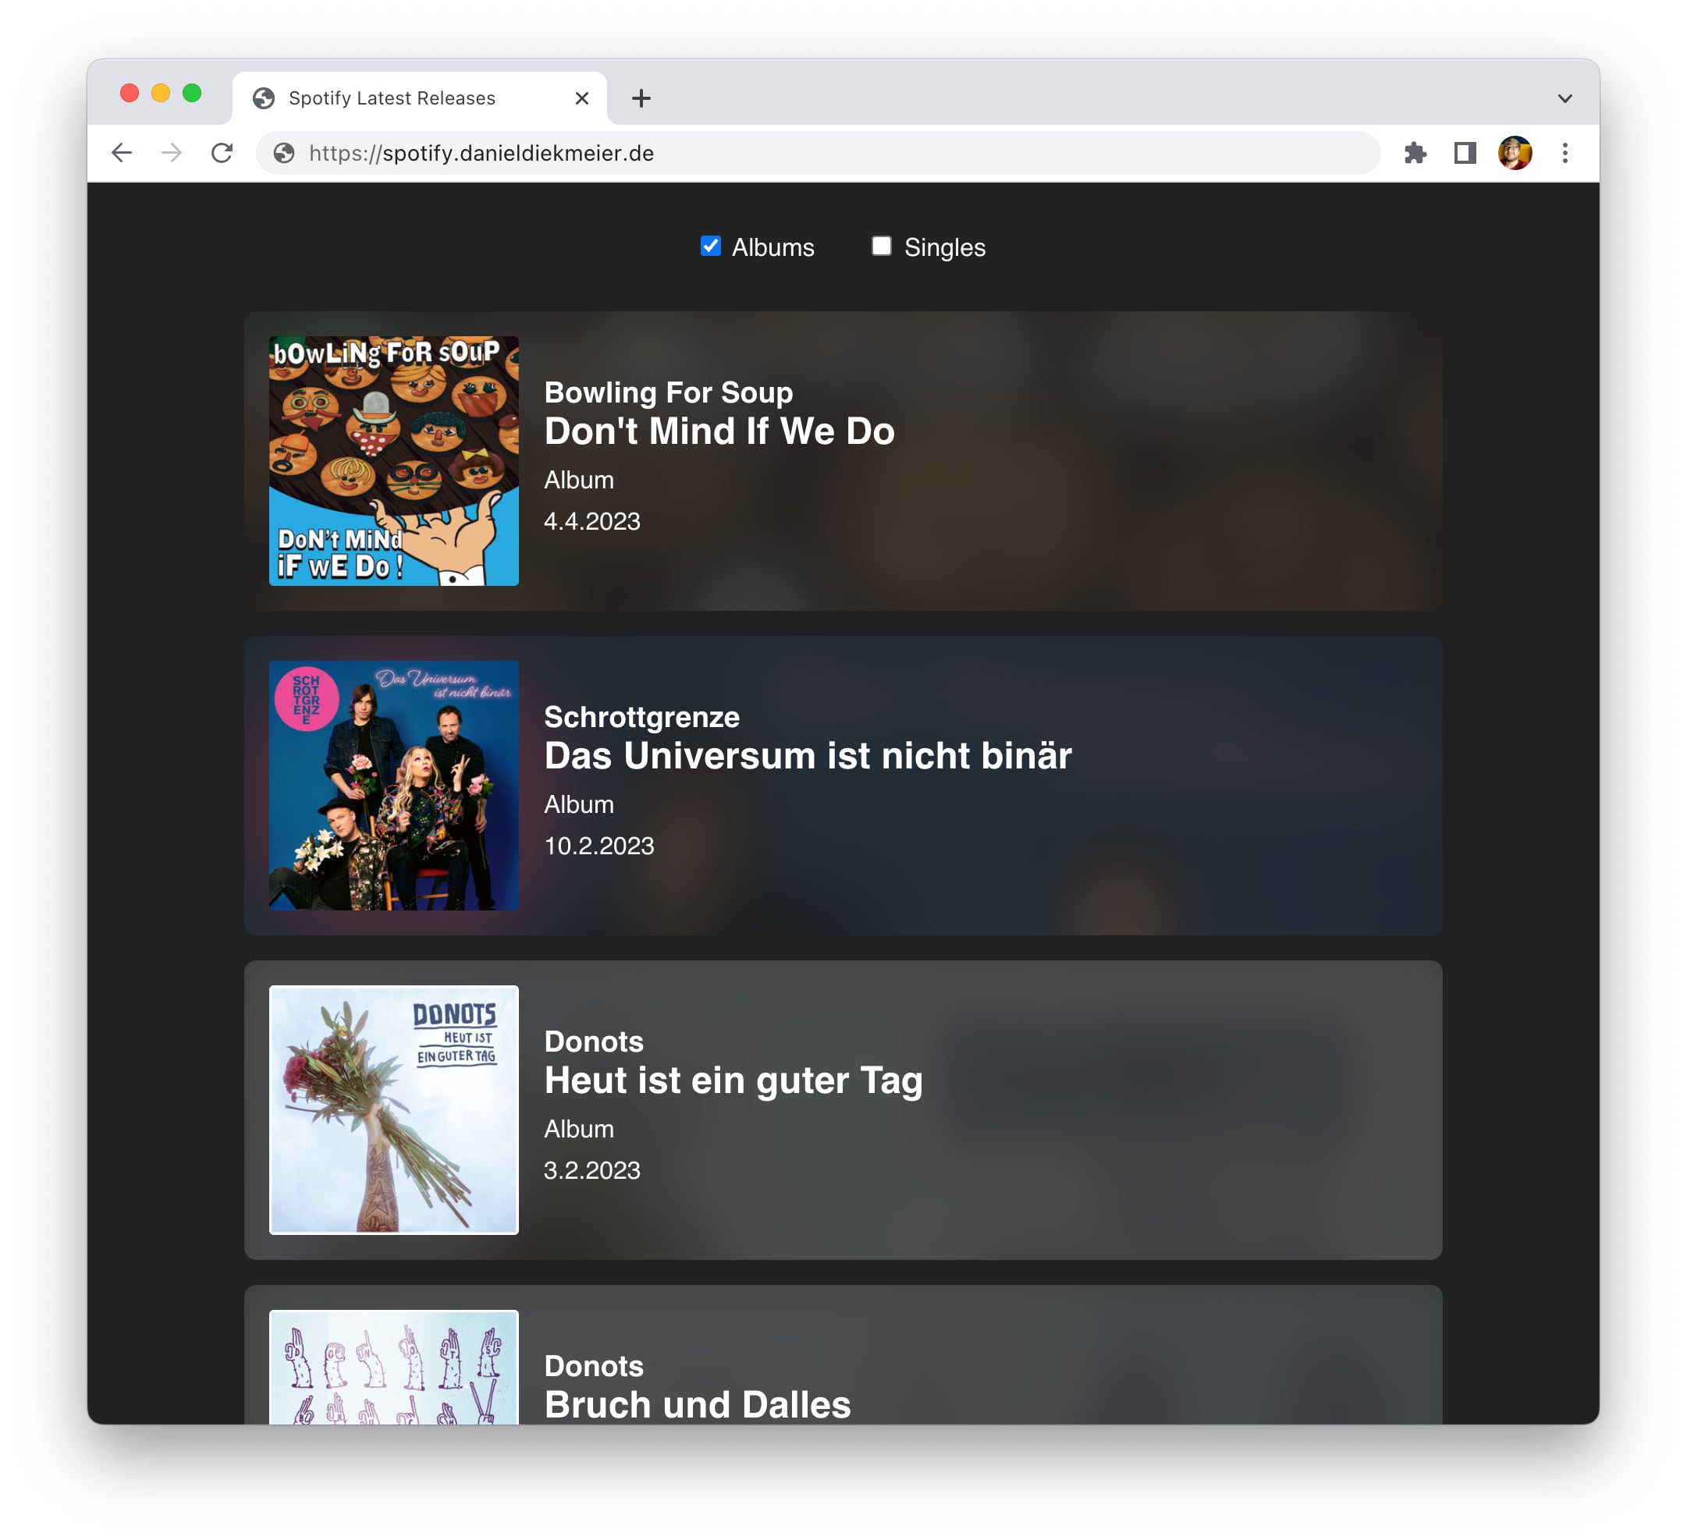Screen dimensions: 1687x1540
Task: Toggle the browser side panel icon
Action: (x=1465, y=153)
